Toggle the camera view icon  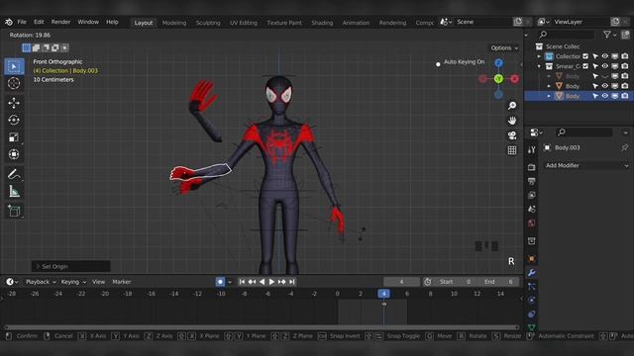click(x=512, y=135)
